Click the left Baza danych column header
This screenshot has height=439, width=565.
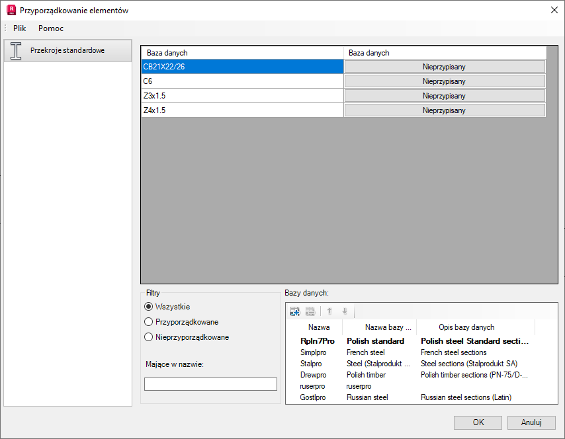pos(242,53)
